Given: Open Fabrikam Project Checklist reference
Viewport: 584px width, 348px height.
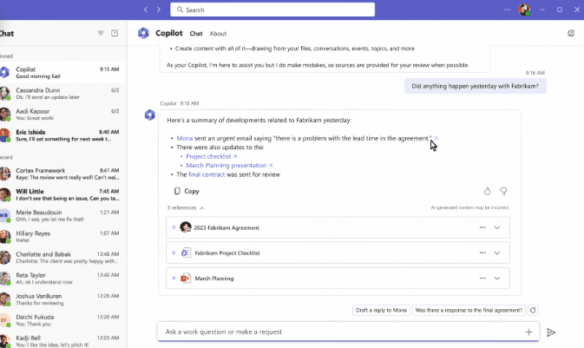Looking at the screenshot, I should [x=338, y=253].
